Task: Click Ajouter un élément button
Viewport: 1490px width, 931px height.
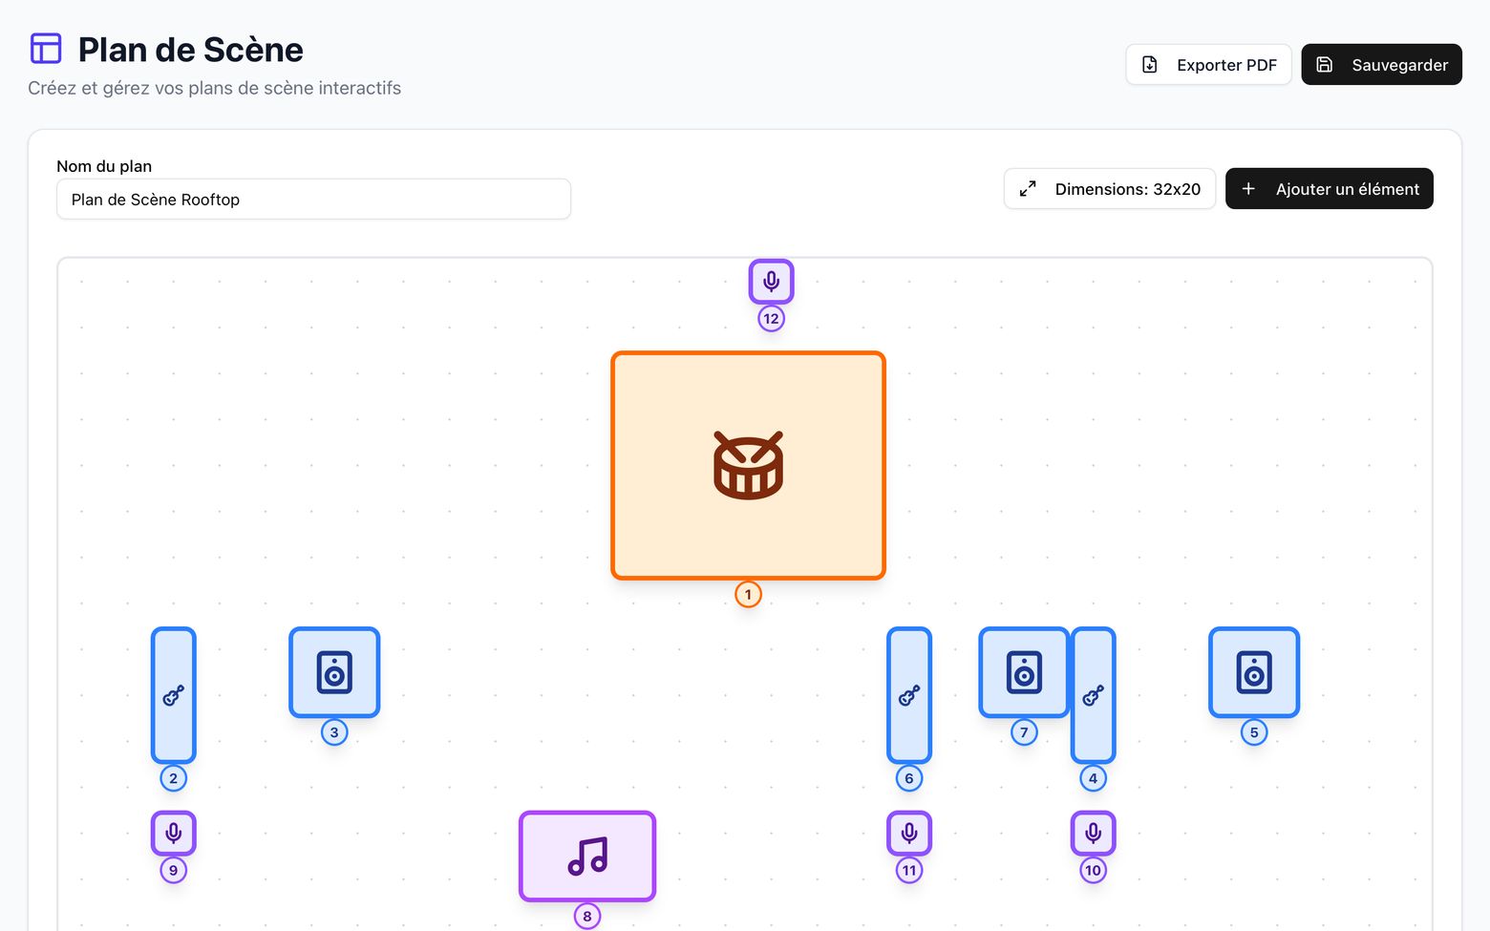Action: (1329, 189)
